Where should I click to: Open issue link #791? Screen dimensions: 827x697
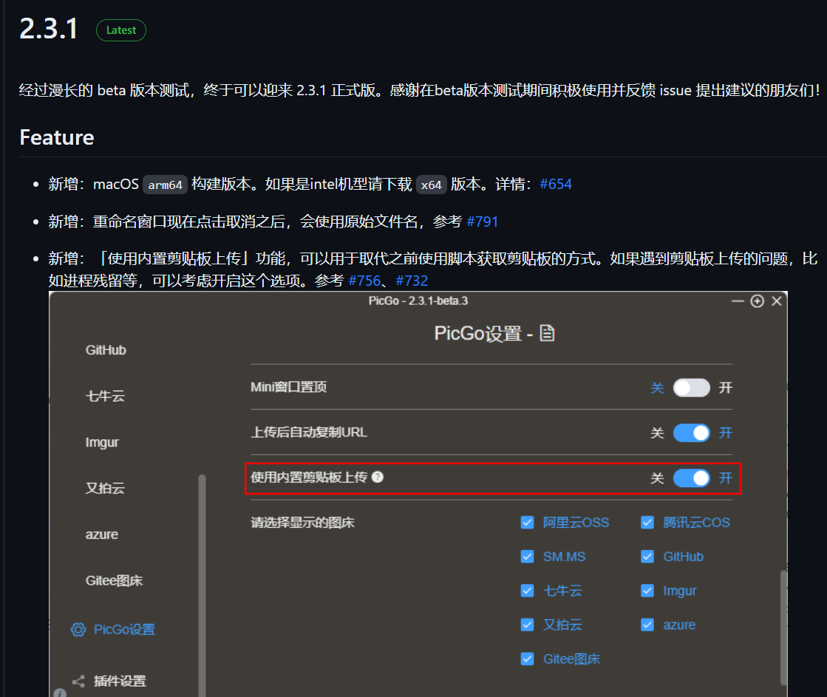pos(482,222)
